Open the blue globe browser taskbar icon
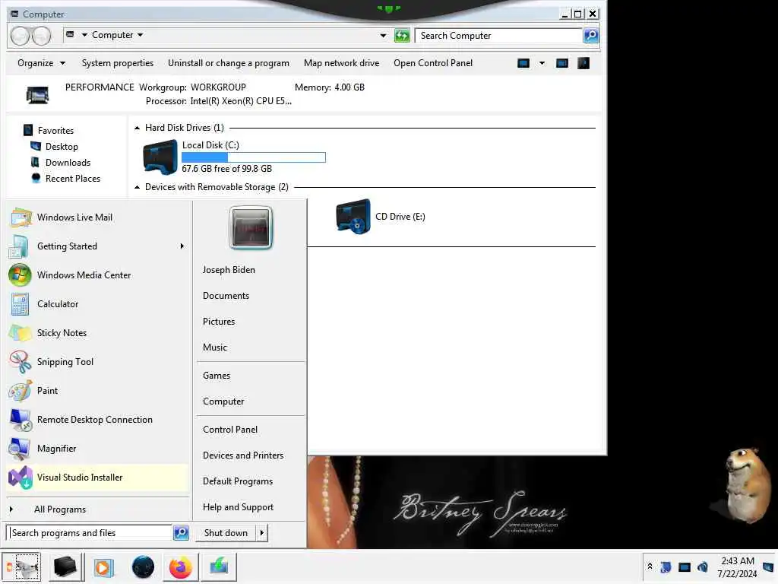The width and height of the screenshot is (778, 584). click(x=143, y=567)
